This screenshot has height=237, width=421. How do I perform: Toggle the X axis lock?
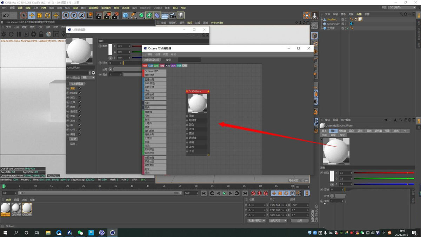[66, 15]
